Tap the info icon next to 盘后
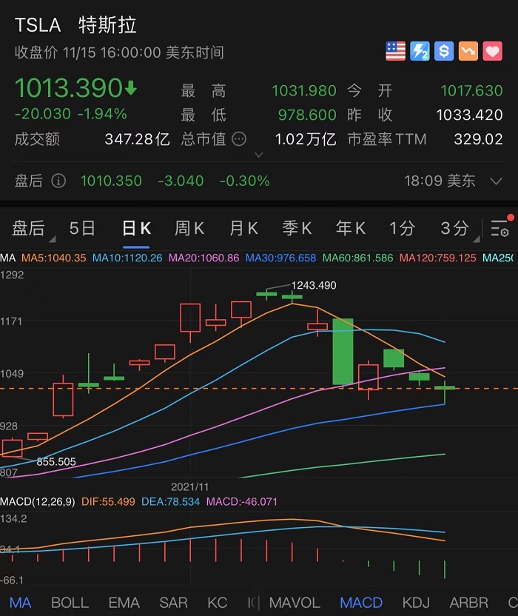The width and height of the screenshot is (518, 616). click(x=58, y=181)
